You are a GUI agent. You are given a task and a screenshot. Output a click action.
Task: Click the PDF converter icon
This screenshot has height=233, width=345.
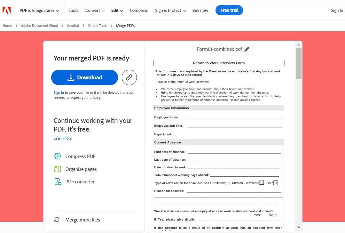tap(58, 182)
